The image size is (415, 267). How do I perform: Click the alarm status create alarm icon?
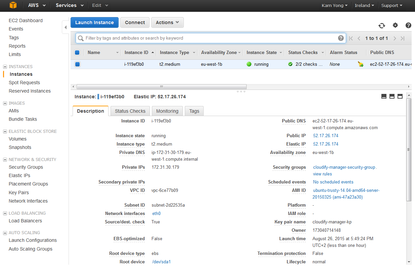click(361, 64)
